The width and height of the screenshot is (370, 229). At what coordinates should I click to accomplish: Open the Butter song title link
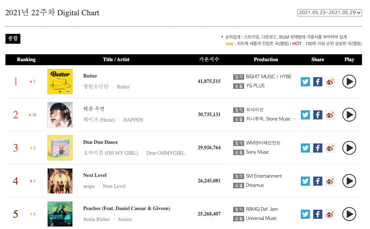click(90, 76)
